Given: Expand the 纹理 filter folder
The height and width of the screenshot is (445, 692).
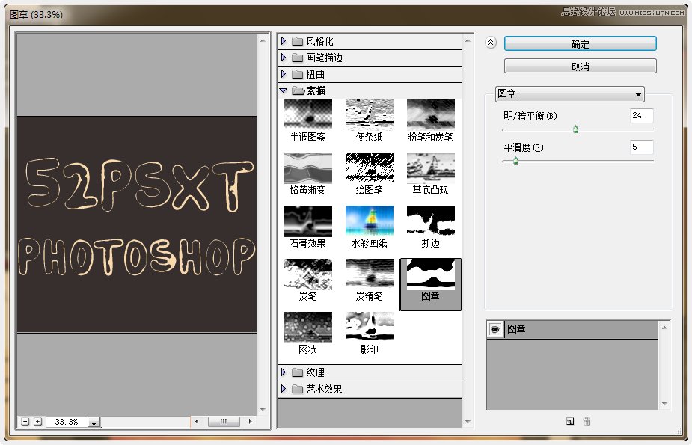Looking at the screenshot, I should 284,372.
